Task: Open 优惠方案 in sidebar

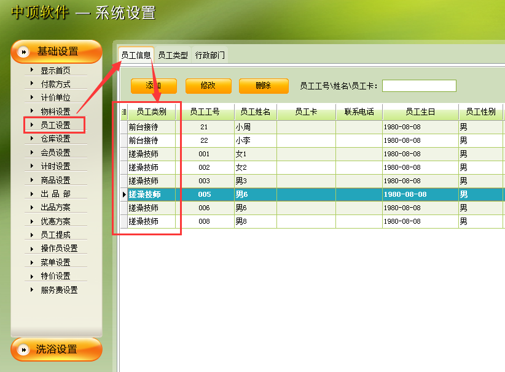Action: coord(55,221)
